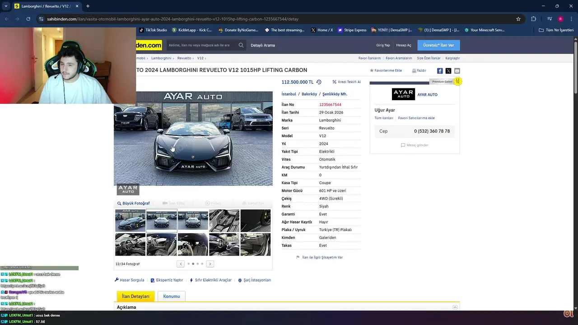Viewport: 578px width, 325px height.
Task: Open Büyük Fotoğraf large photo view
Action: point(133,203)
